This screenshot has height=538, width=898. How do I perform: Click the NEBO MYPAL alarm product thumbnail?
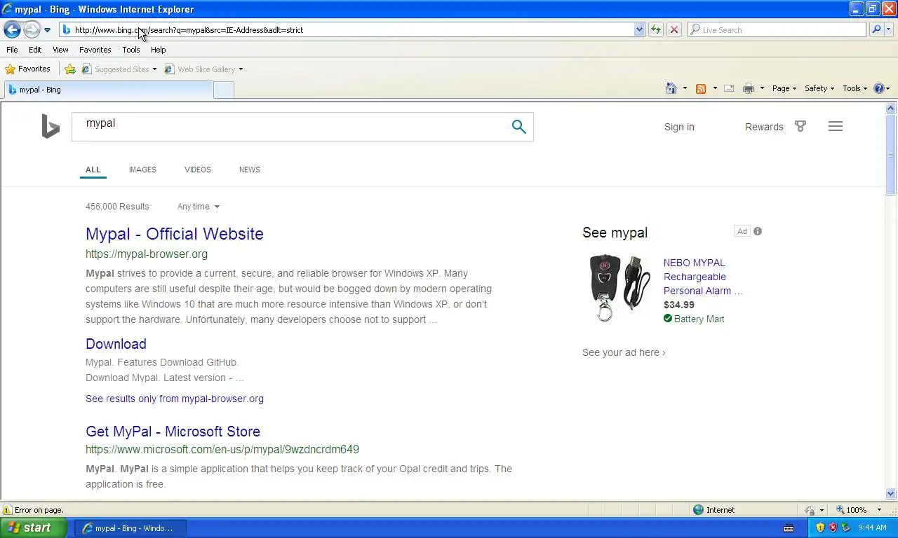pos(618,288)
